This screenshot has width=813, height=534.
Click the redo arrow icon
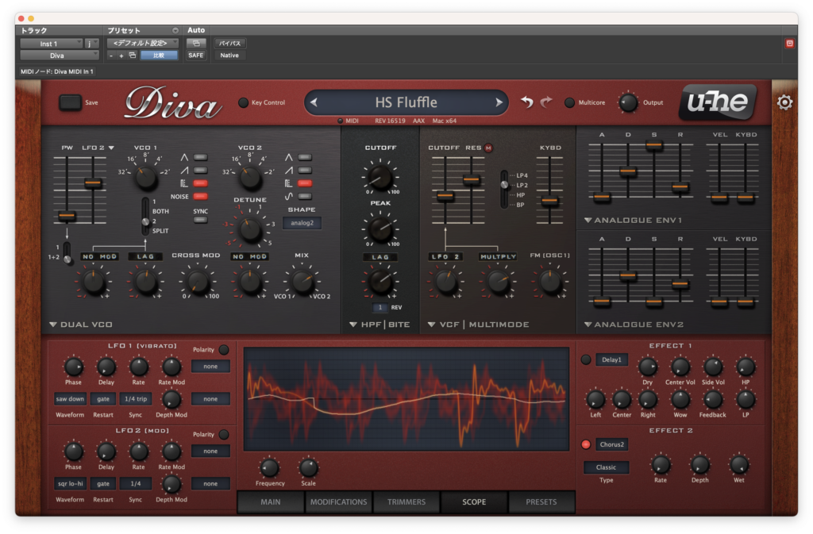[546, 102]
